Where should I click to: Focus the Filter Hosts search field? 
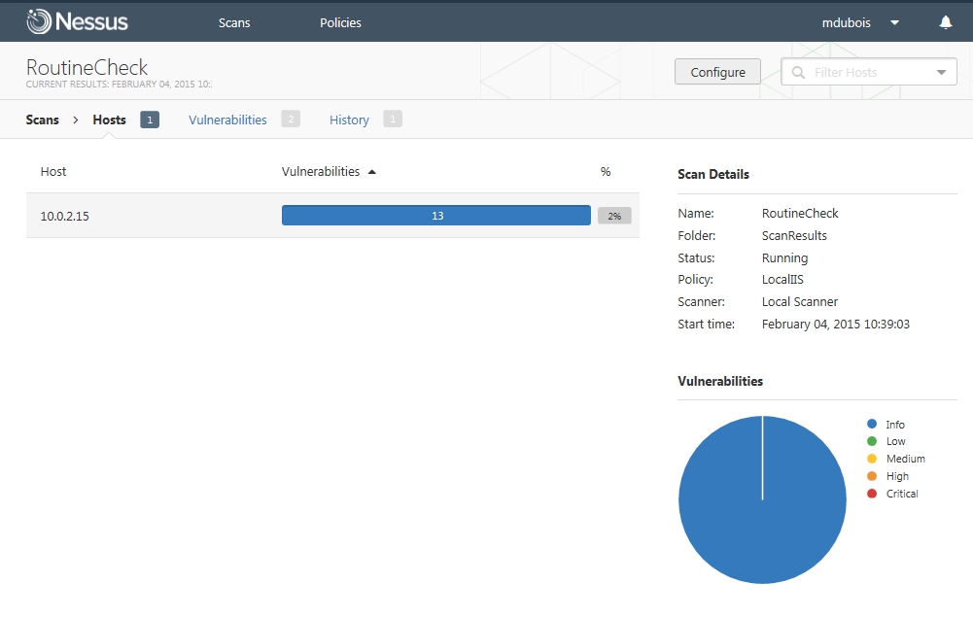coord(869,72)
